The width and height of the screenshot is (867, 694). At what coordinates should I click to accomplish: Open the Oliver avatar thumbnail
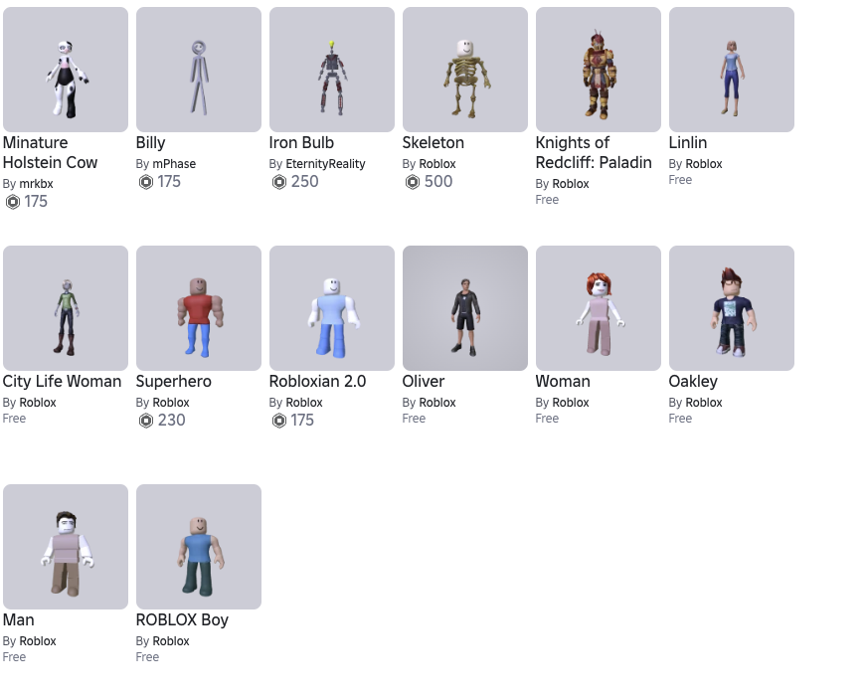465,308
